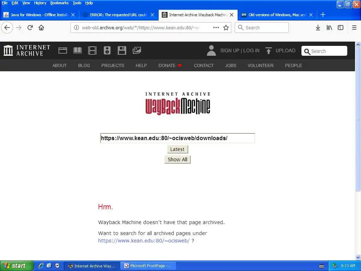The image size is (361, 271).
Task: Click the forward navigation arrow
Action: [19, 28]
